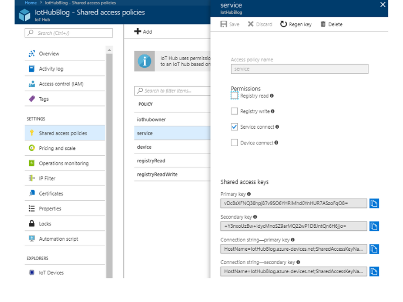Image resolution: width=403 pixels, height=302 pixels.
Task: Click the Overview icon in sidebar
Action: [32, 54]
